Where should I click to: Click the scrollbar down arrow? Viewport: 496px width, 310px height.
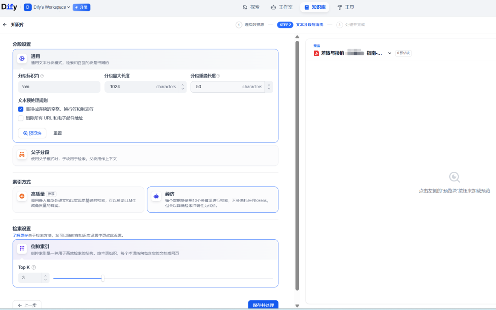(x=297, y=306)
